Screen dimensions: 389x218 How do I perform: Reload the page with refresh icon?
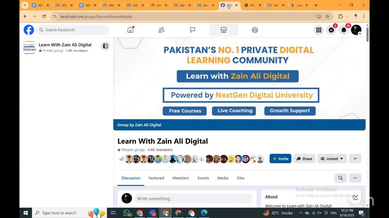tap(44, 16)
